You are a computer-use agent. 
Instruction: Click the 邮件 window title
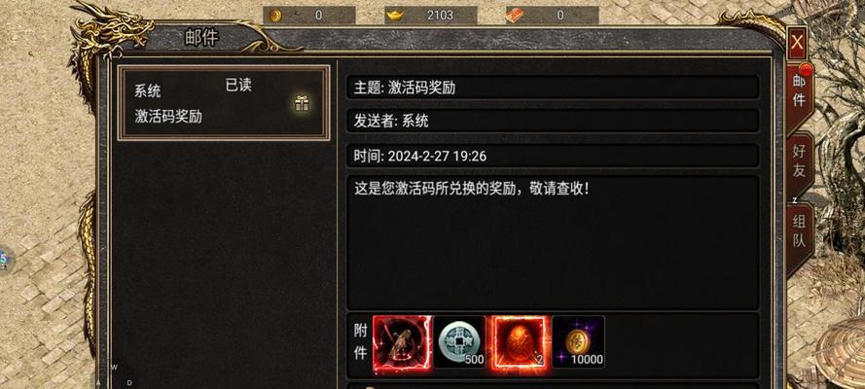[x=201, y=38]
